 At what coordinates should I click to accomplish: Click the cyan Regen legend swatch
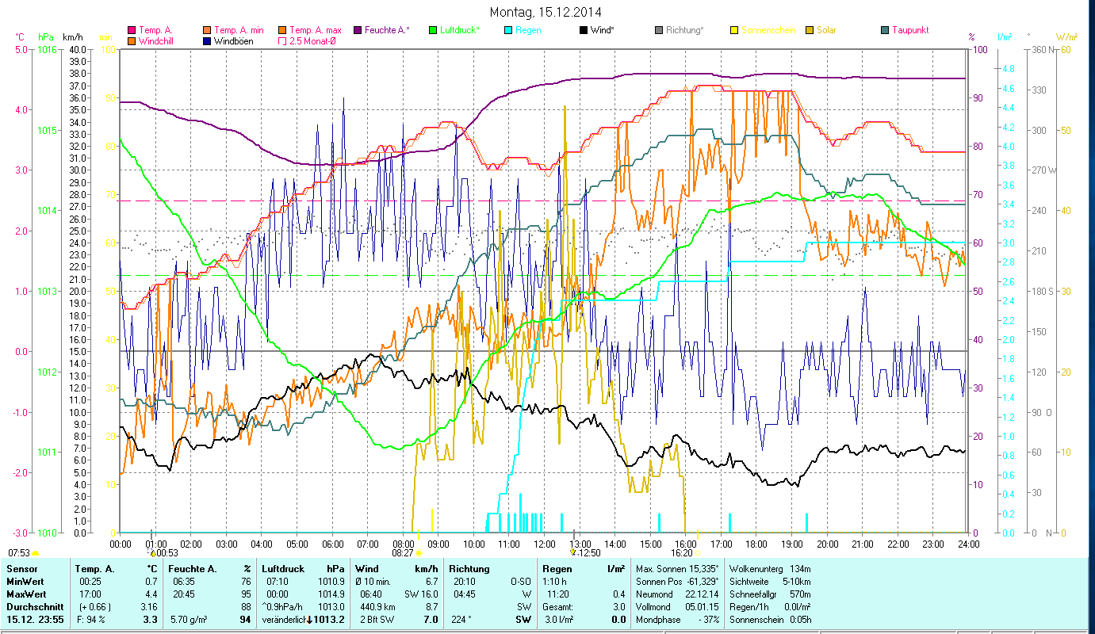click(x=508, y=30)
